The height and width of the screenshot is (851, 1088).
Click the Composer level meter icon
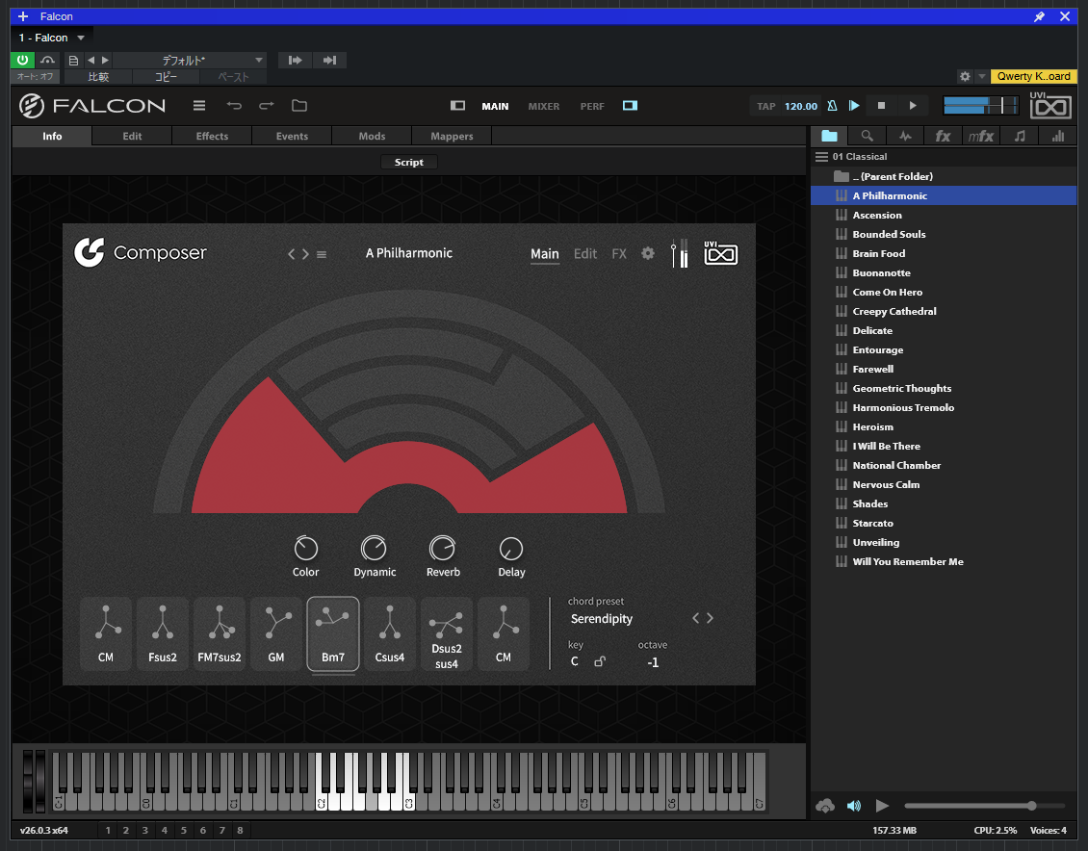[x=680, y=253]
